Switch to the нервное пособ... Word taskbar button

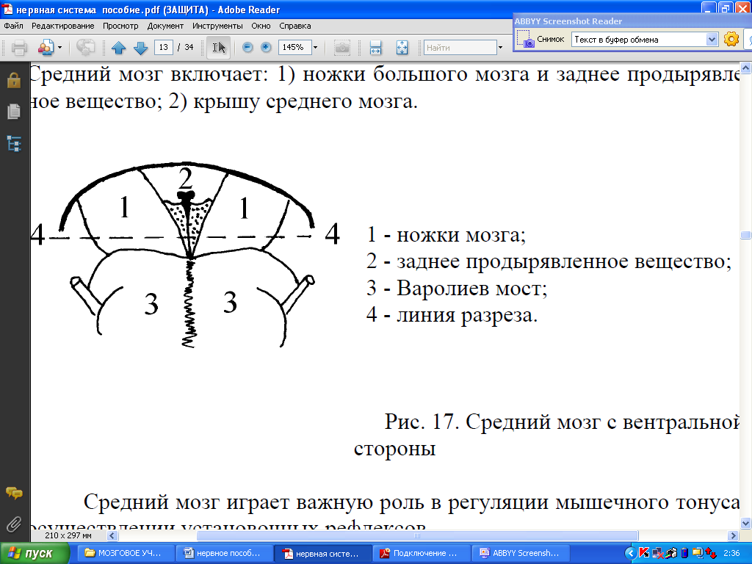point(224,553)
